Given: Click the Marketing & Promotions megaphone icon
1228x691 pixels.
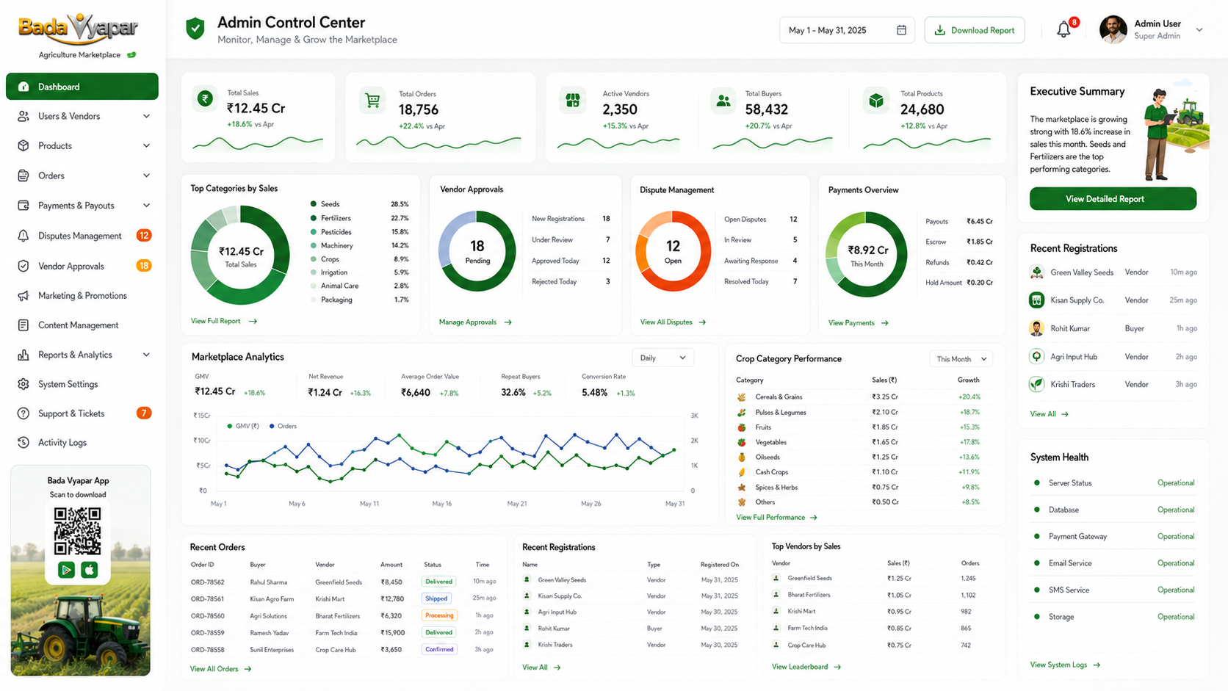Looking at the screenshot, I should [x=24, y=295].
